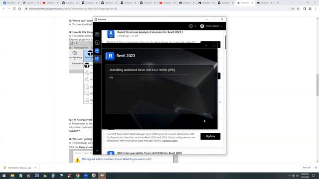Open Chrome from the taskbar
The image size is (319, 179).
coord(78,176)
